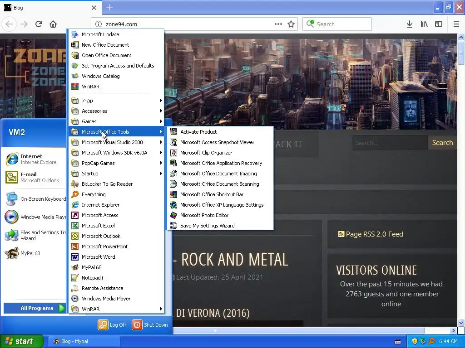Click vertical scrollbar down arrow
Viewport: 465px width, 348px height.
tap(461, 323)
